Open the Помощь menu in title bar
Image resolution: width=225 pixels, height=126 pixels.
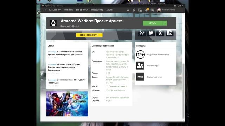pyautogui.click(x=60, y=6)
